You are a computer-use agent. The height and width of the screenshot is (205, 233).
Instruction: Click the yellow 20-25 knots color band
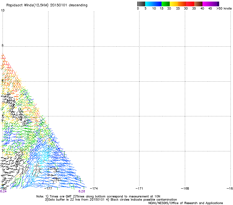click(174, 4)
